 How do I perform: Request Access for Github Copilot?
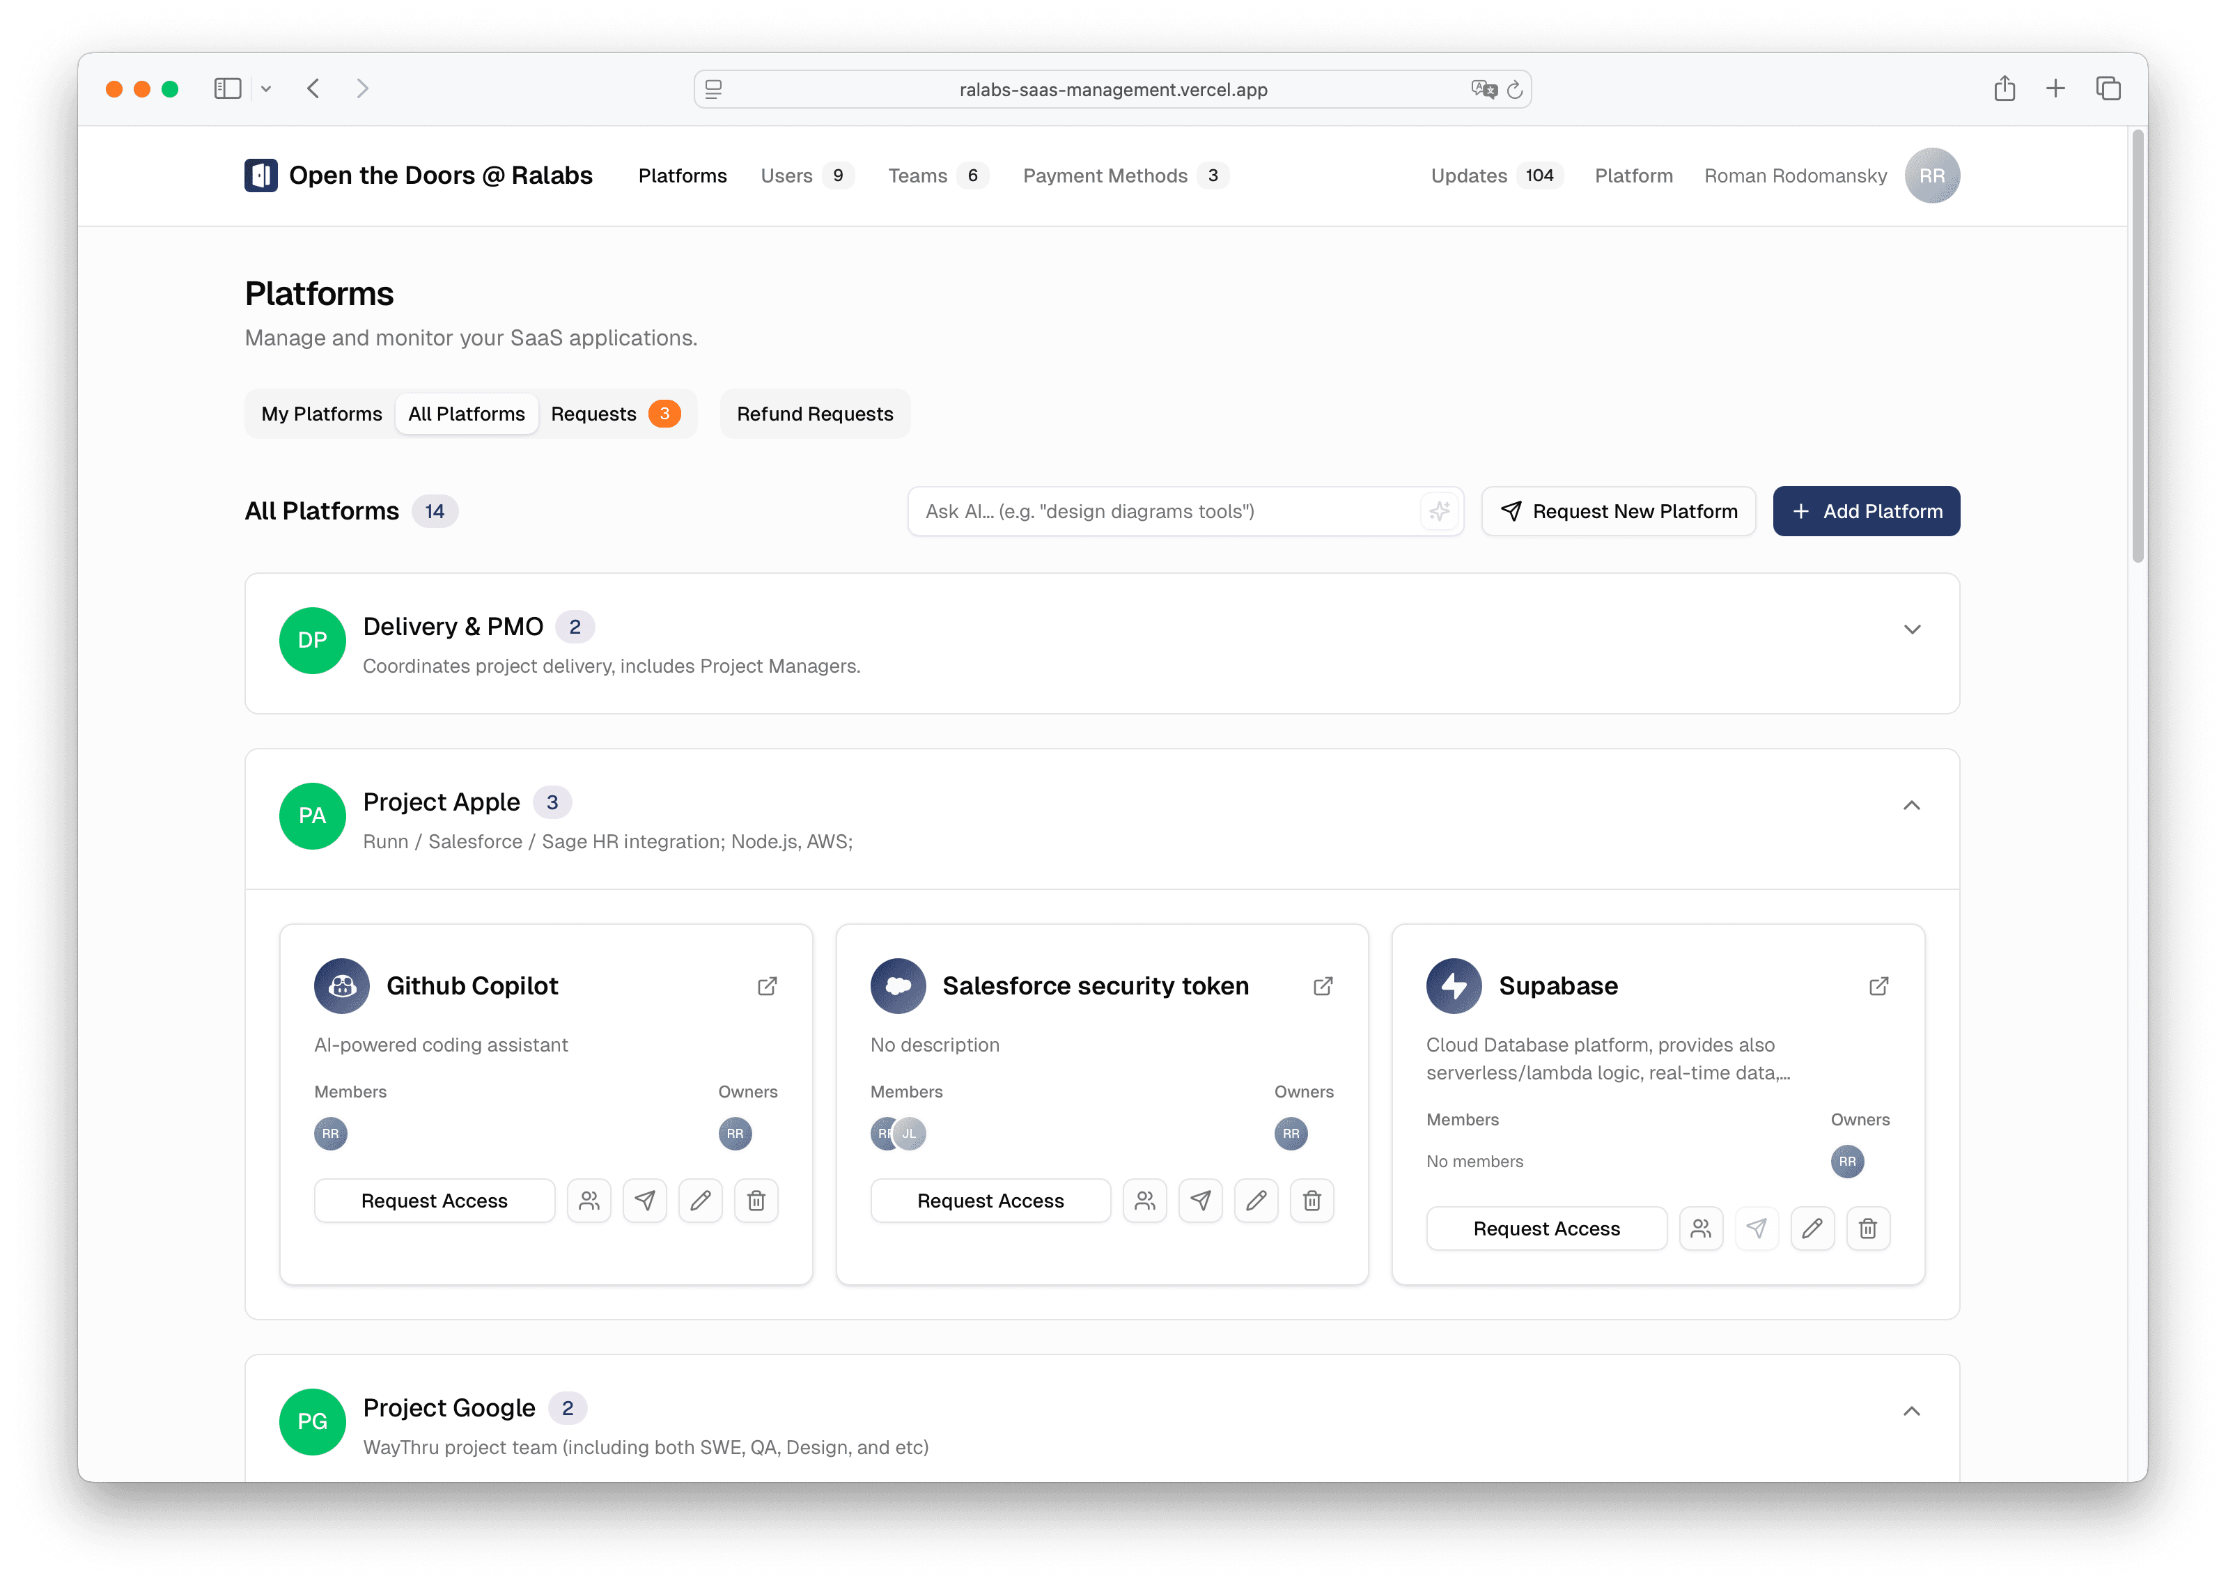pos(435,1201)
